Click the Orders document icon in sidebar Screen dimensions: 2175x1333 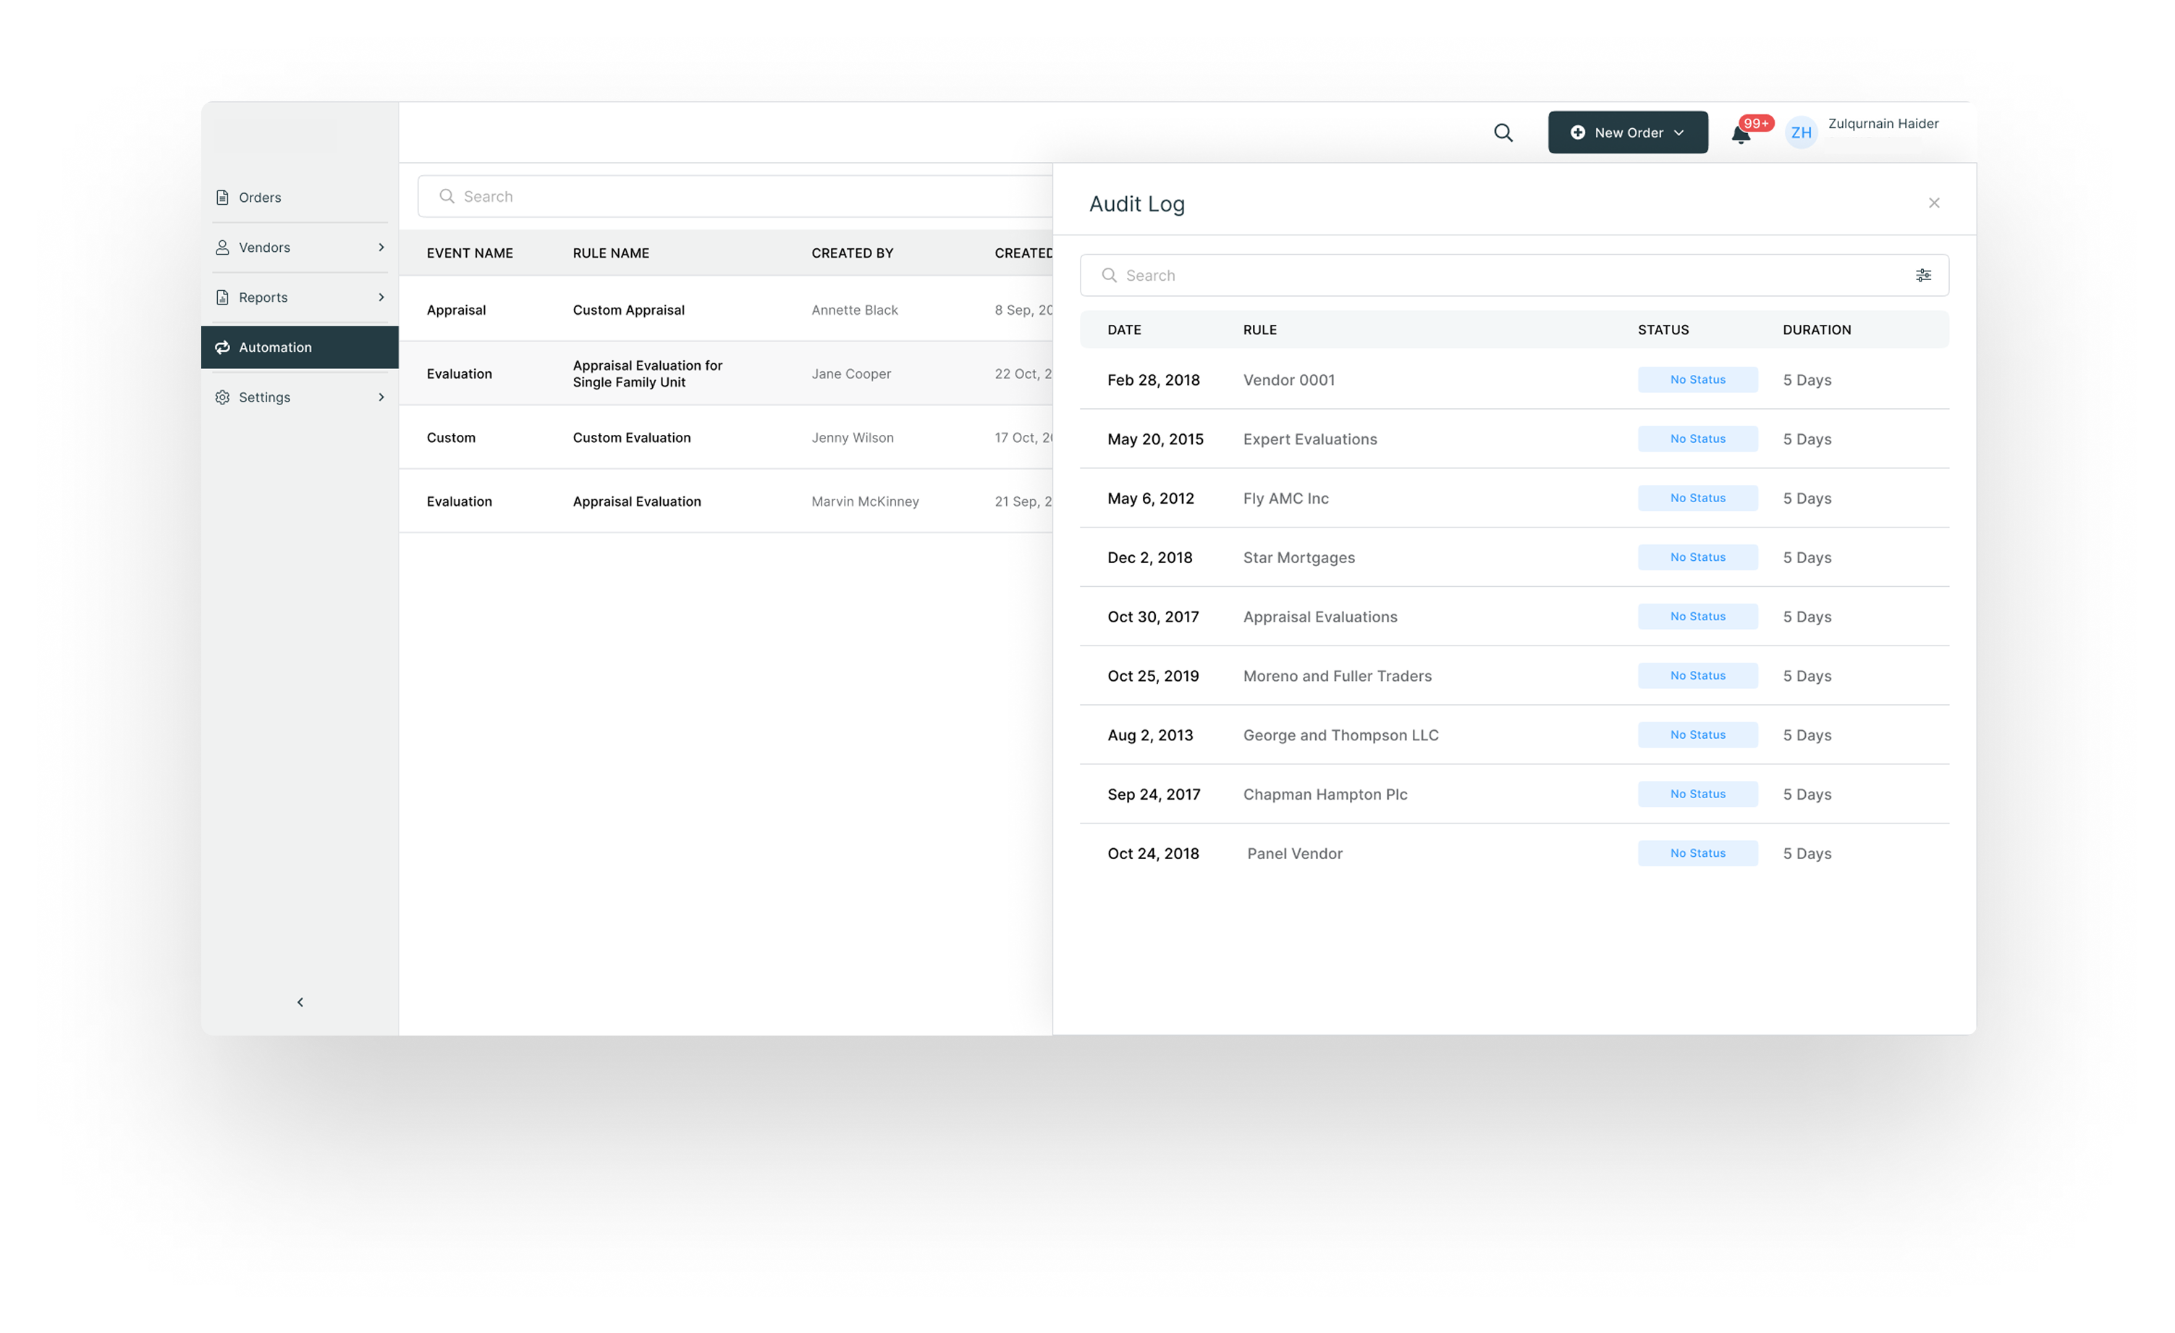point(222,198)
